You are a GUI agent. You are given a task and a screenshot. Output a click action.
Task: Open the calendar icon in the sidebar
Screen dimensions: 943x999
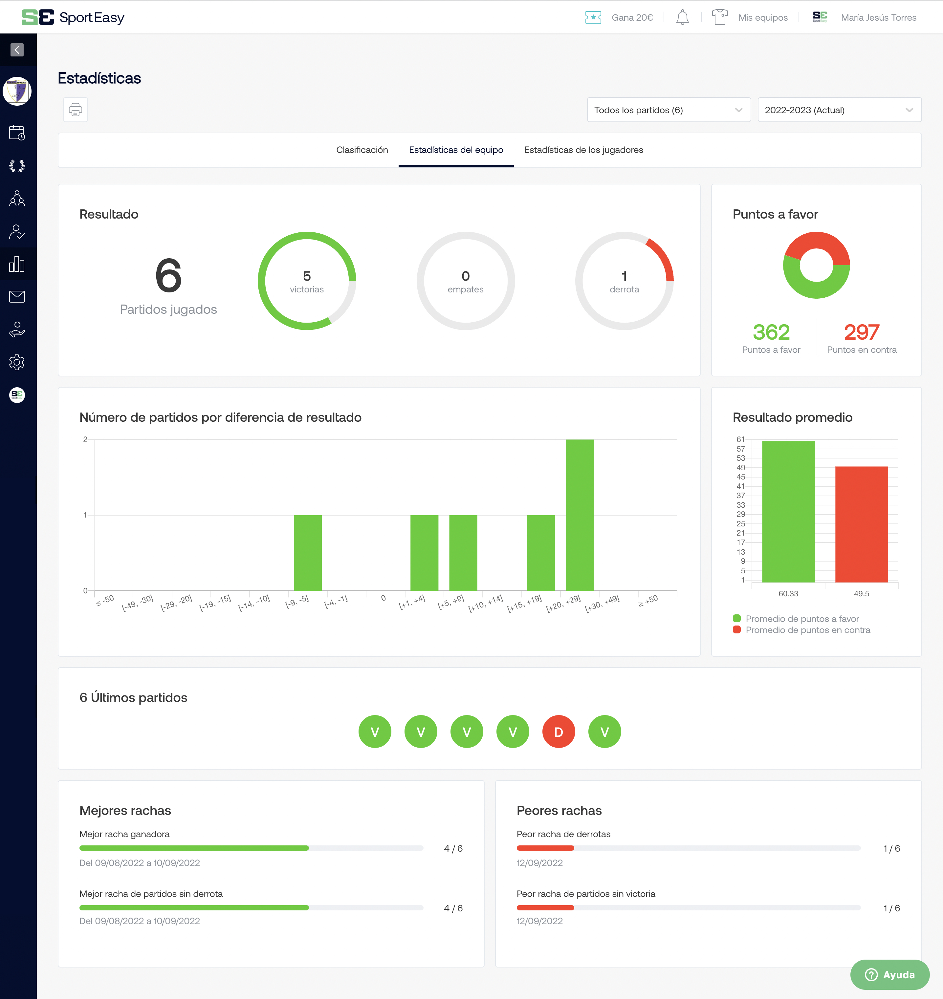pos(17,133)
